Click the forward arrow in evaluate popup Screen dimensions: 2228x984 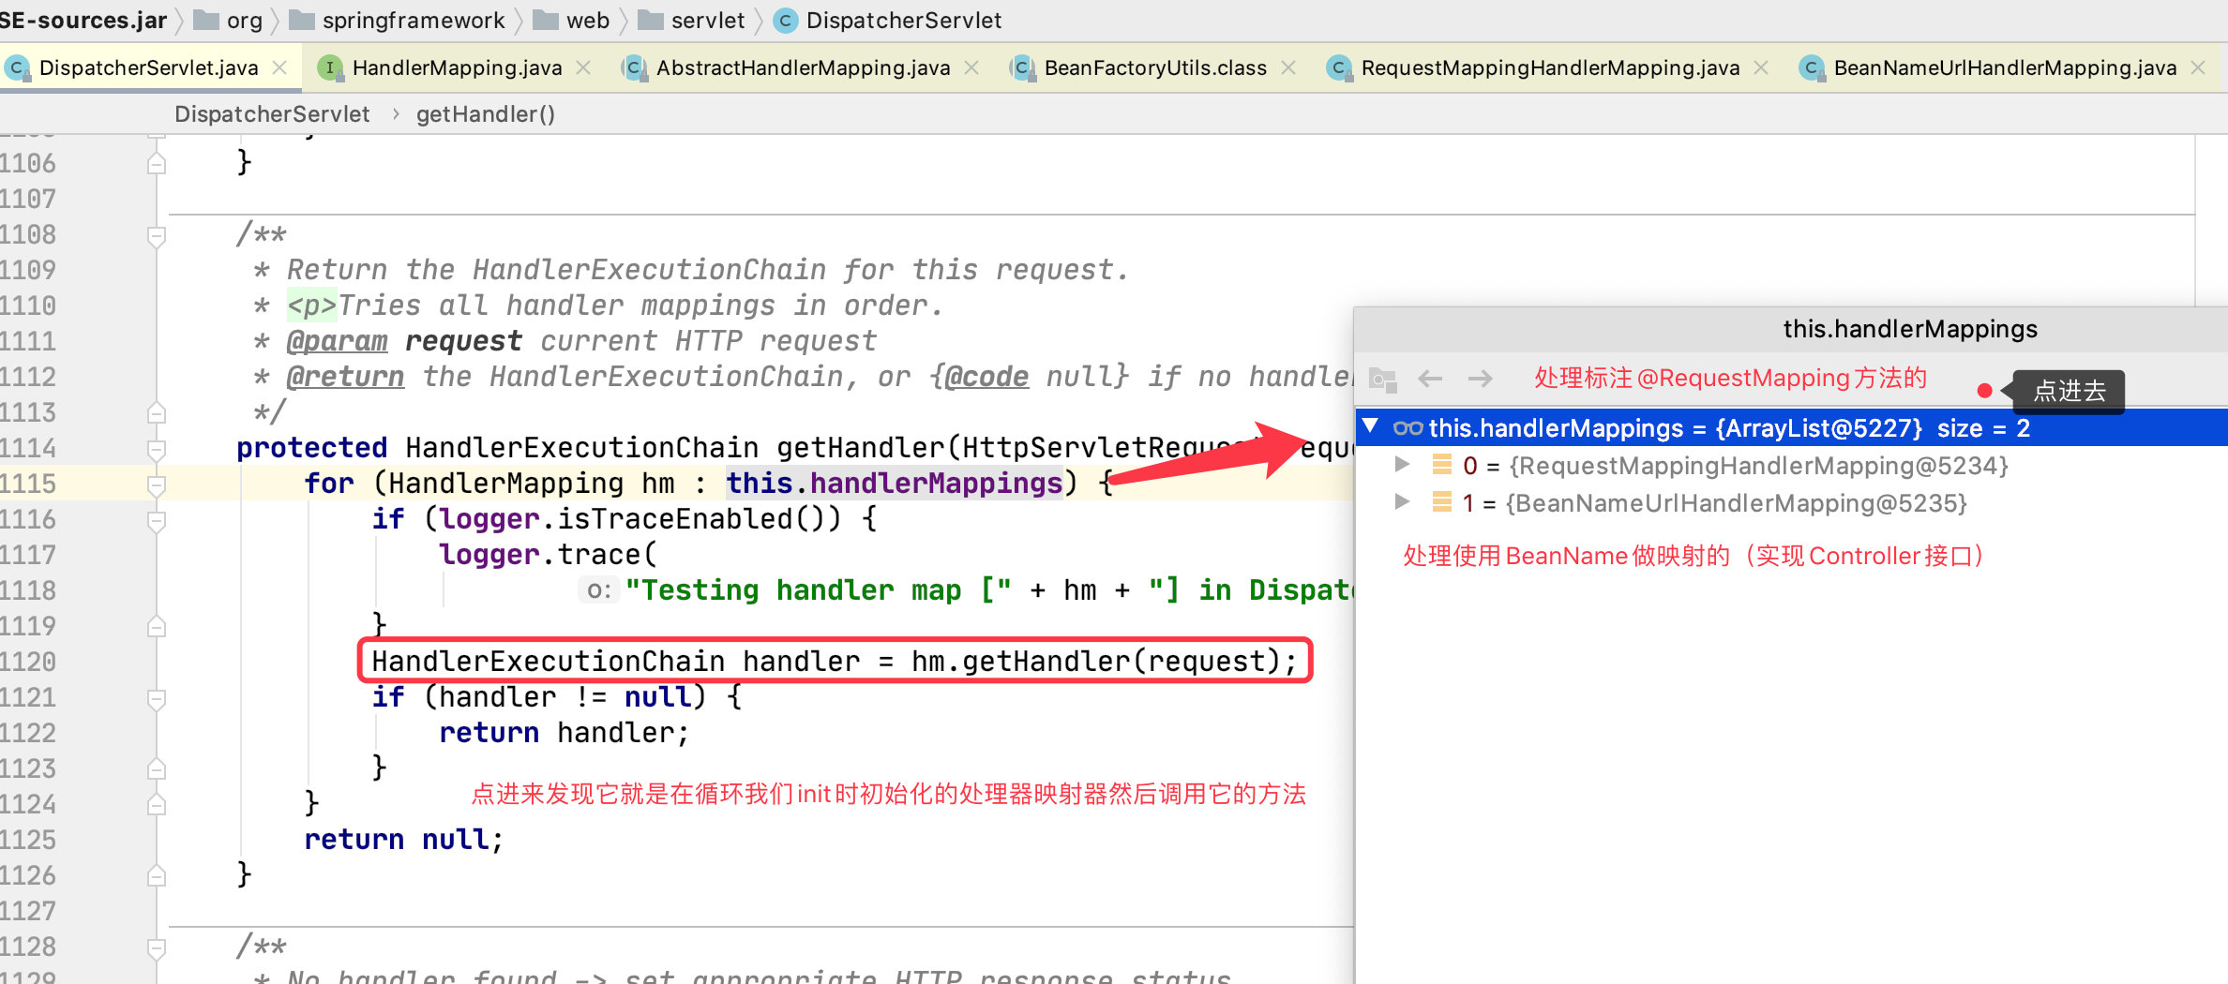tap(1481, 379)
